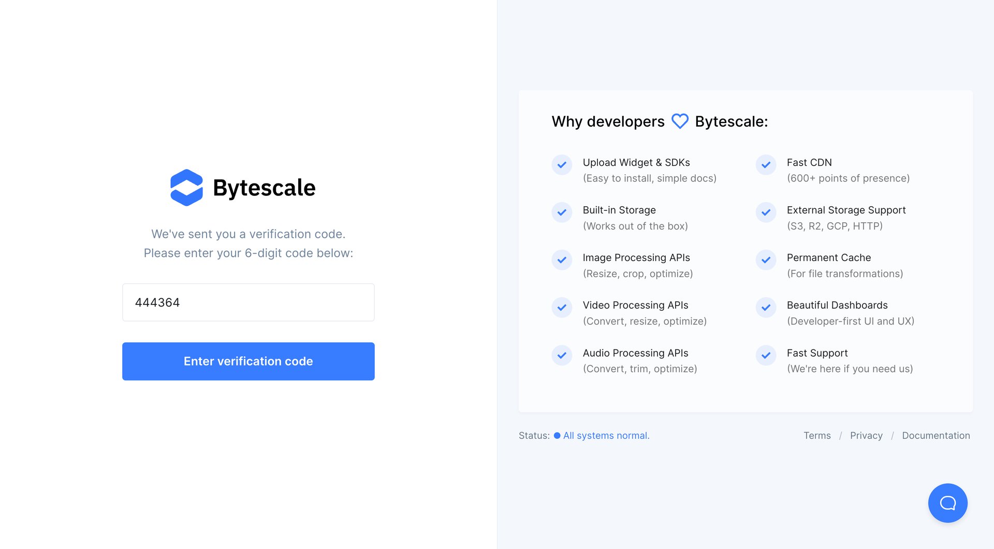
Task: Click the Permanent Cache checkmark icon
Action: pyautogui.click(x=766, y=260)
